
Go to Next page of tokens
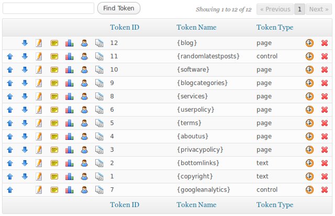[x=319, y=9]
